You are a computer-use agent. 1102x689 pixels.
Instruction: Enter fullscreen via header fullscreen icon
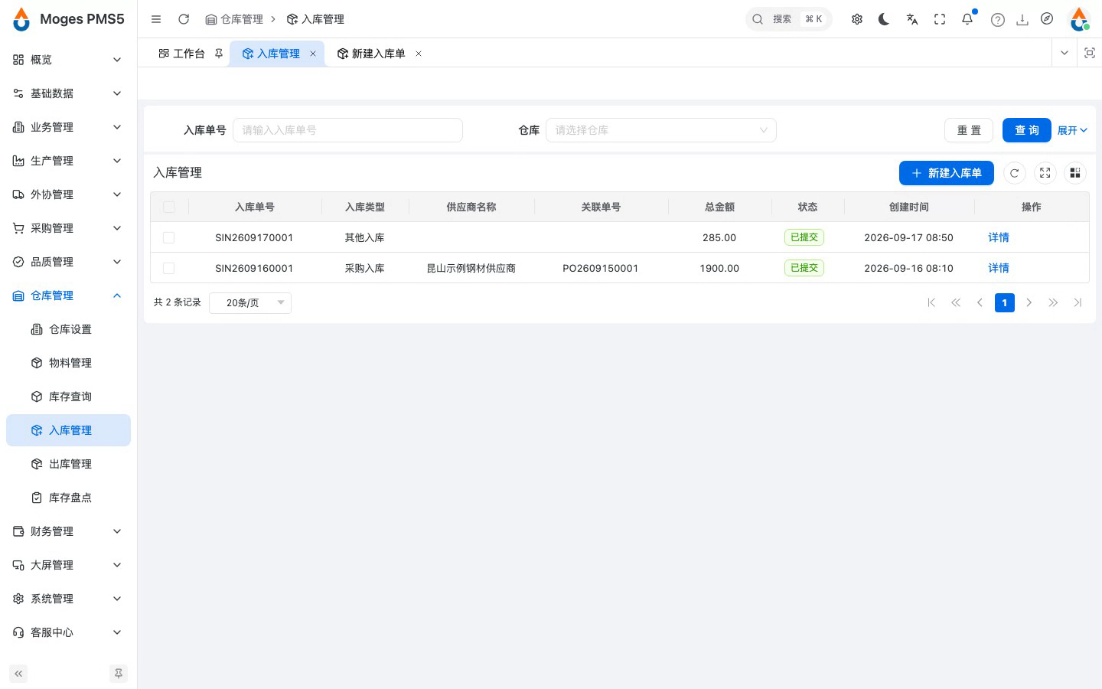point(940,19)
